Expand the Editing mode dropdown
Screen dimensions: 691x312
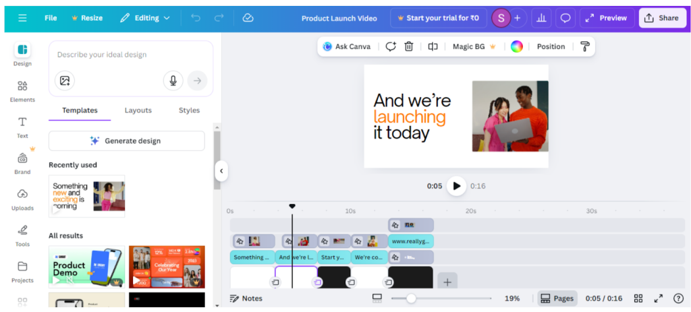pos(145,18)
